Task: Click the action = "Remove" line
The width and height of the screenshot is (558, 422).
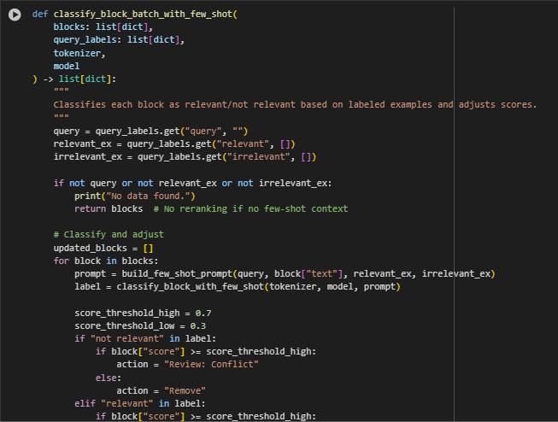Action: [162, 390]
